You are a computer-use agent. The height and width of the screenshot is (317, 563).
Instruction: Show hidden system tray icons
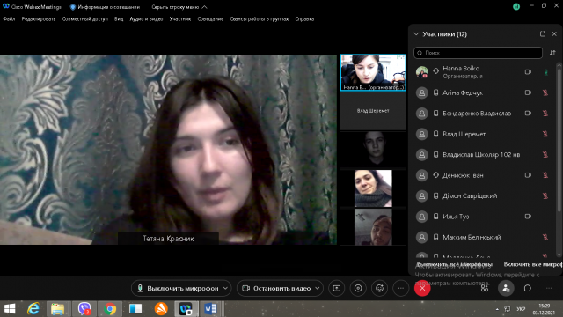tap(497, 309)
